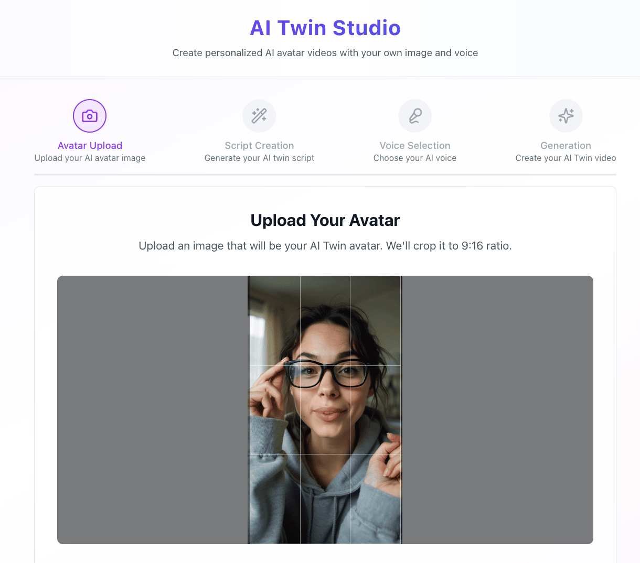Screen dimensions: 640x563
Task: Select the magic wand Script Creation icon
Action: [x=259, y=116]
